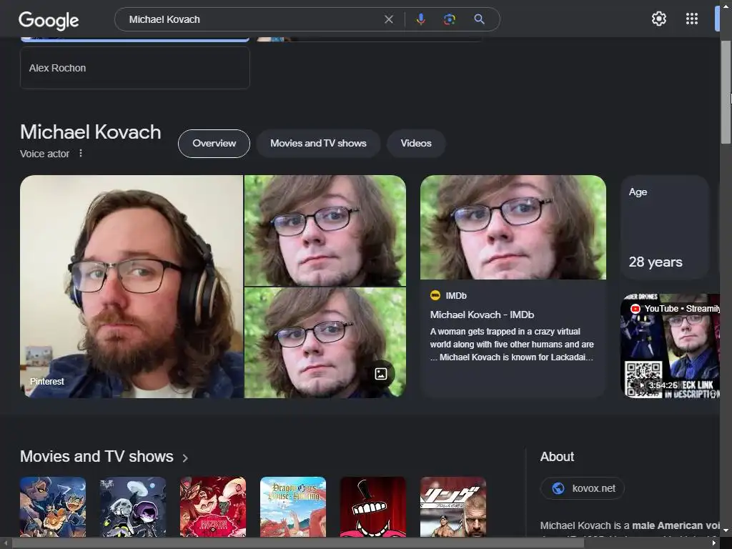Click the globe icon beside kovox.net
Image resolution: width=732 pixels, height=549 pixels.
558,488
